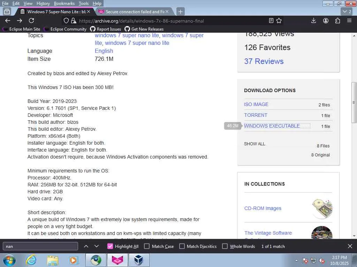Disable Highlight All checkbox
This screenshot has width=357, height=267.
click(x=110, y=246)
